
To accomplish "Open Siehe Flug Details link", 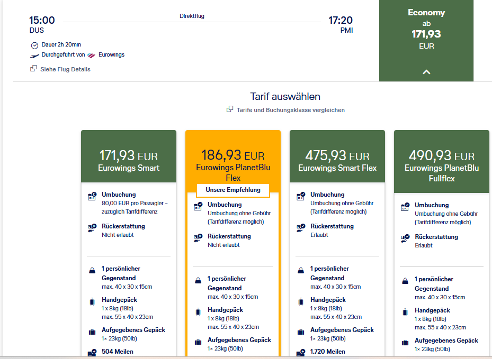I will click(65, 69).
